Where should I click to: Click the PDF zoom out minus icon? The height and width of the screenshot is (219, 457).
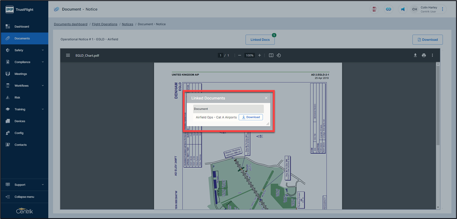[240, 56]
